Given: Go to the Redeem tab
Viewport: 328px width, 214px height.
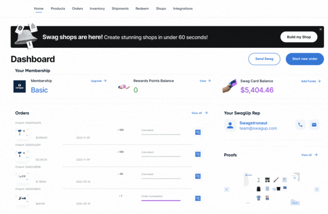Looking at the screenshot, I should pyautogui.click(x=142, y=9).
